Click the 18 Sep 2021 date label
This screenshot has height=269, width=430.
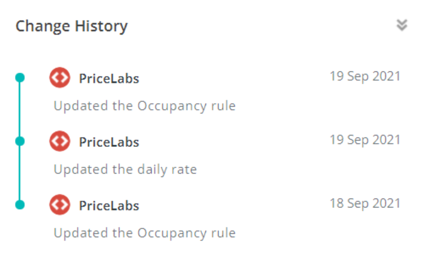pyautogui.click(x=365, y=203)
